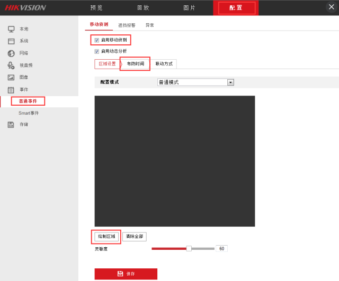Image resolution: width=339 pixels, height=281 pixels.
Task: Select the 移动侦测 tab
Action: click(99, 24)
